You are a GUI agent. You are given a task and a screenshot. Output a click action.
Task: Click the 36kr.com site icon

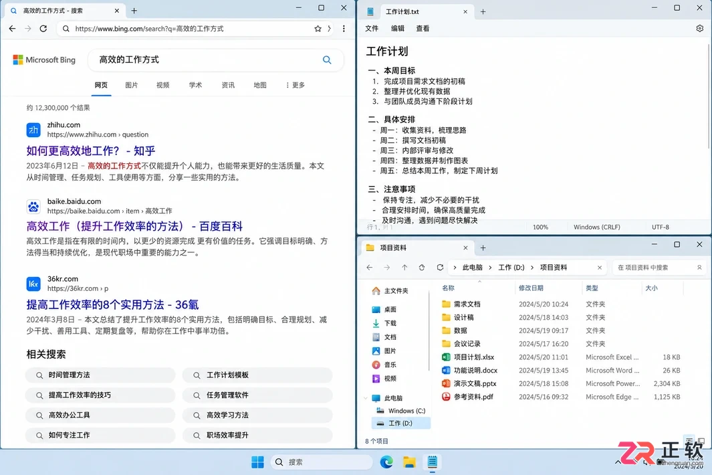coord(33,284)
